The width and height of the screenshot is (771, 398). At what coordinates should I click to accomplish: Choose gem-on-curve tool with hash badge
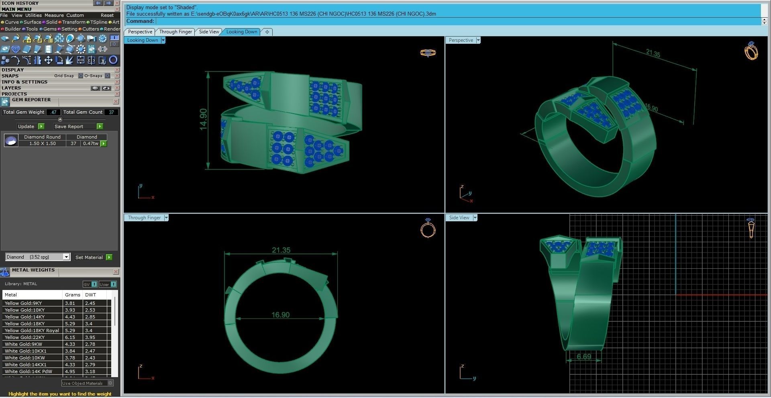pyautogui.click(x=37, y=39)
